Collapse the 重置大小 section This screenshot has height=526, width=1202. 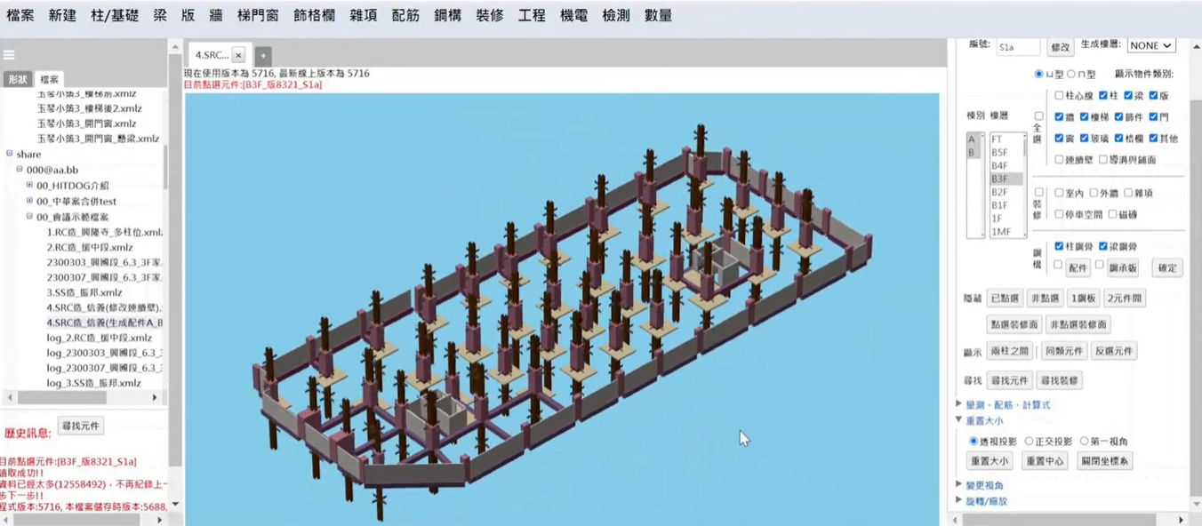pos(959,420)
